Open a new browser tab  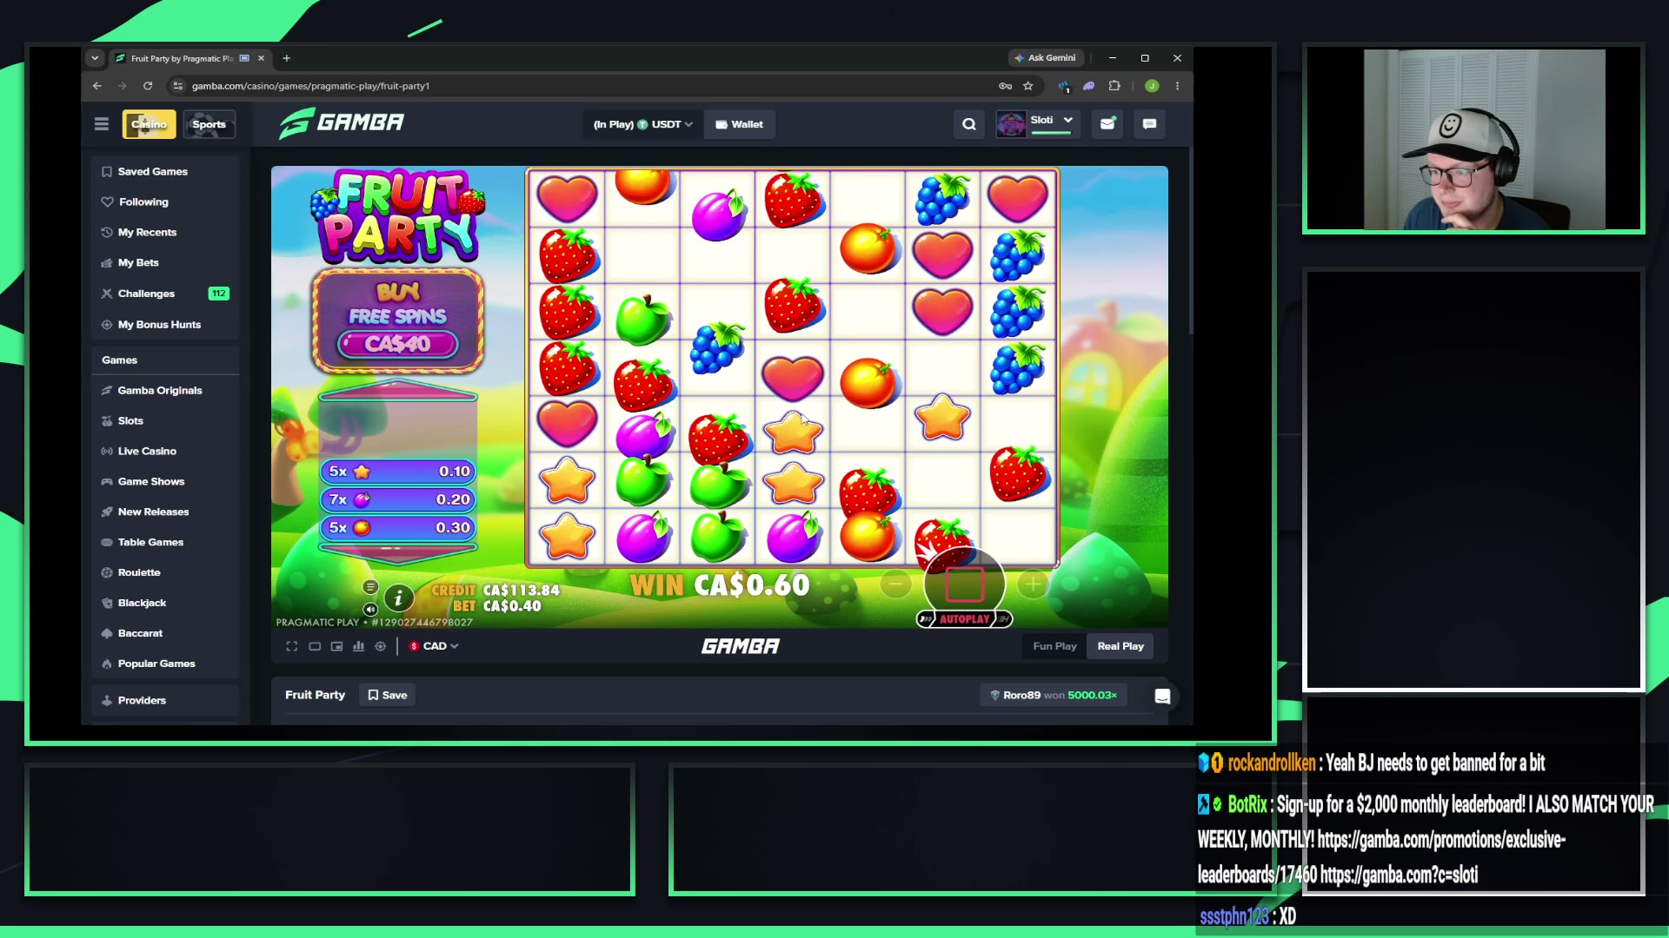pyautogui.click(x=287, y=58)
